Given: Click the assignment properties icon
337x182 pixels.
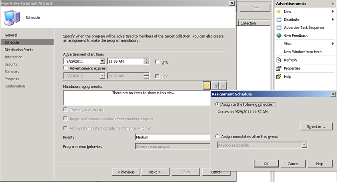Looking at the screenshot, I should [215, 86].
